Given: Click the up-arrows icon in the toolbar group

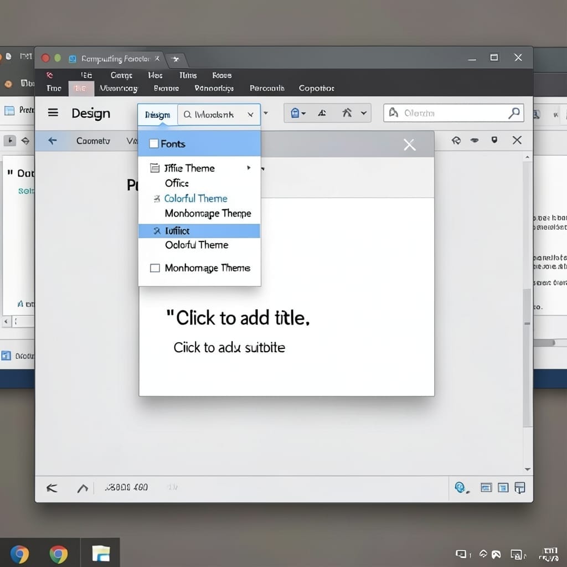Looking at the screenshot, I should [347, 113].
